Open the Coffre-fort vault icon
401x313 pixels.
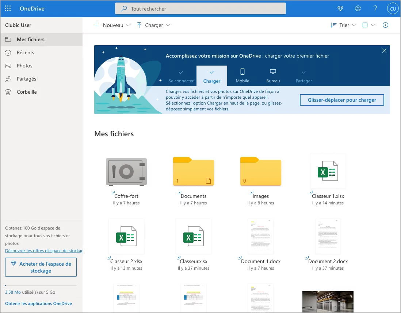tap(126, 172)
